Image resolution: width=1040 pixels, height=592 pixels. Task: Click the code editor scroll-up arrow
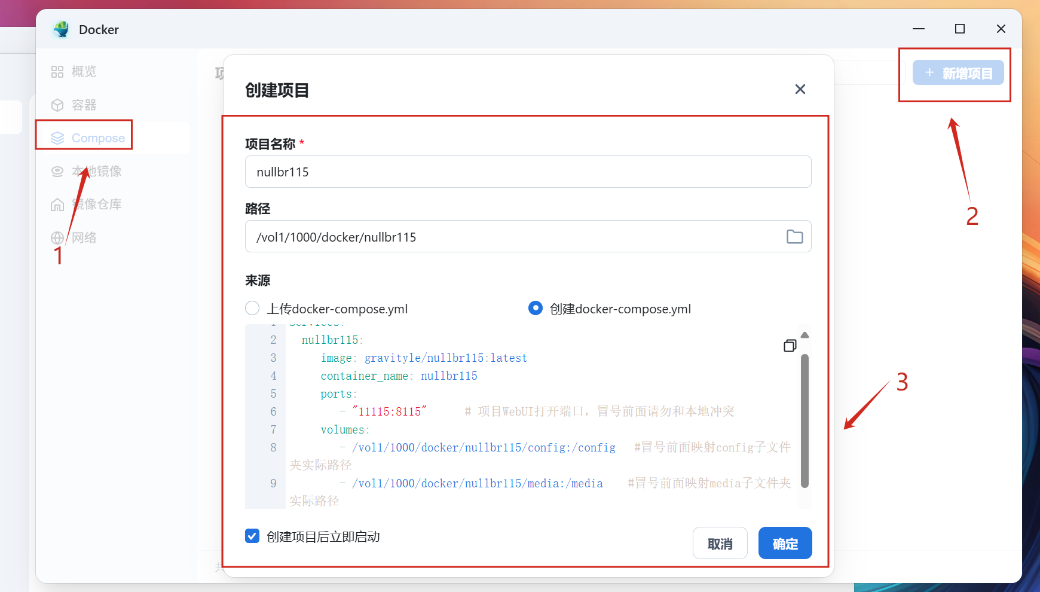click(x=805, y=335)
